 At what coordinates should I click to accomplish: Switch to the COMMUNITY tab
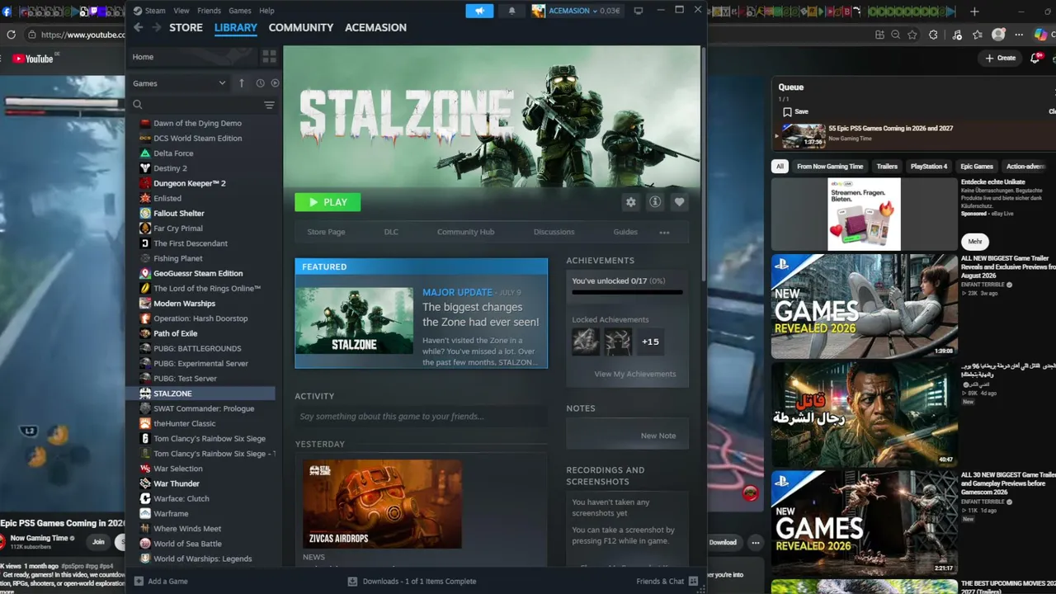click(x=301, y=27)
